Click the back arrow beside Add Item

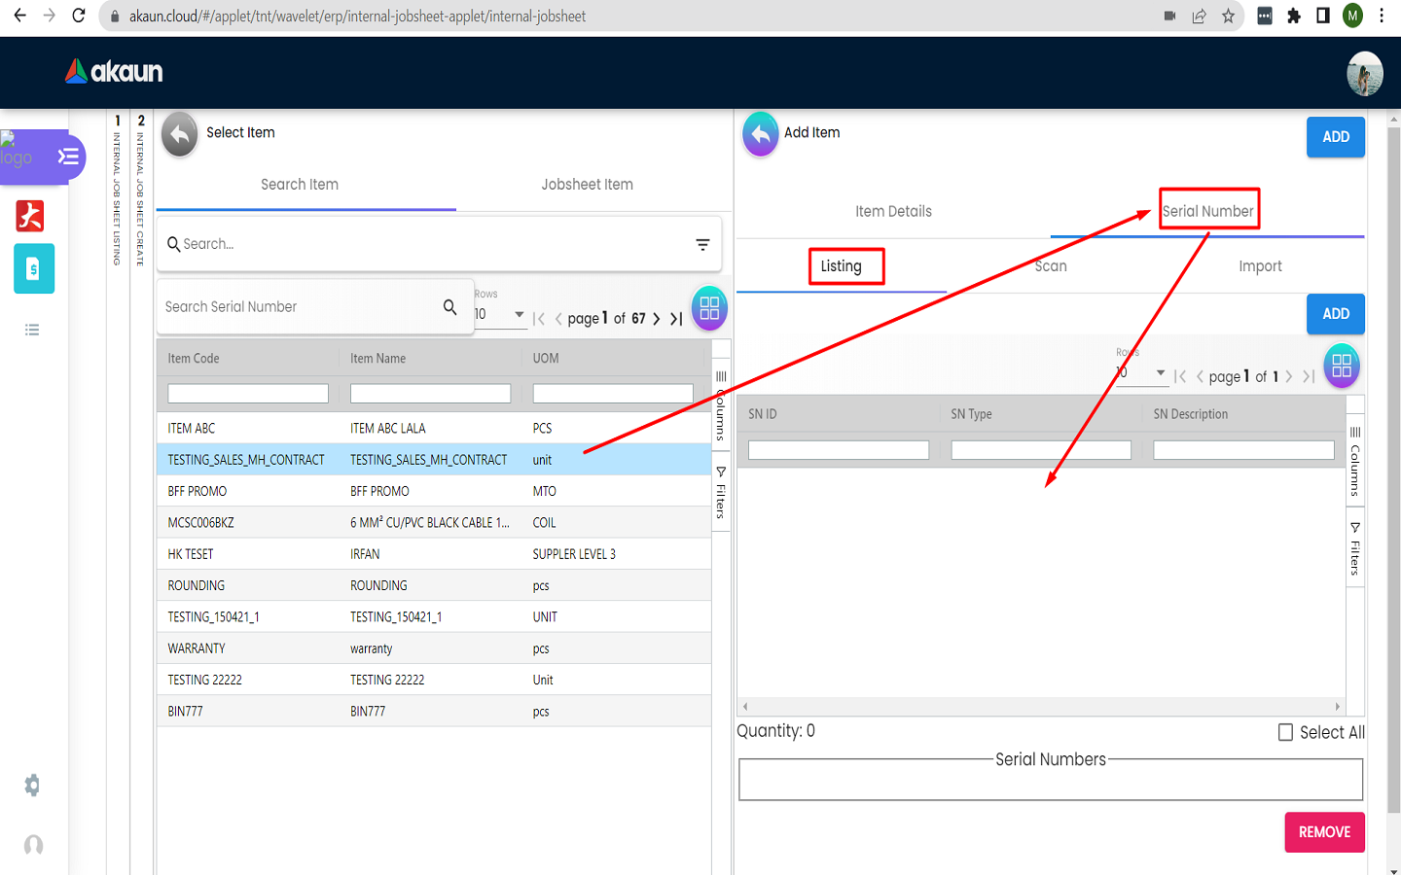760,134
